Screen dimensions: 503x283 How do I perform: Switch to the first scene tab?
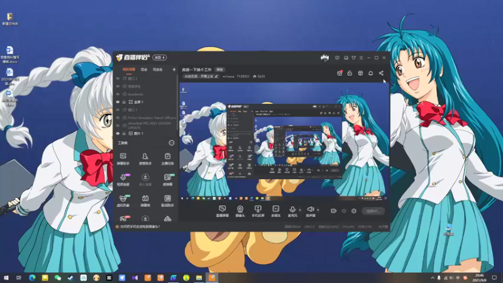pyautogui.click(x=129, y=69)
